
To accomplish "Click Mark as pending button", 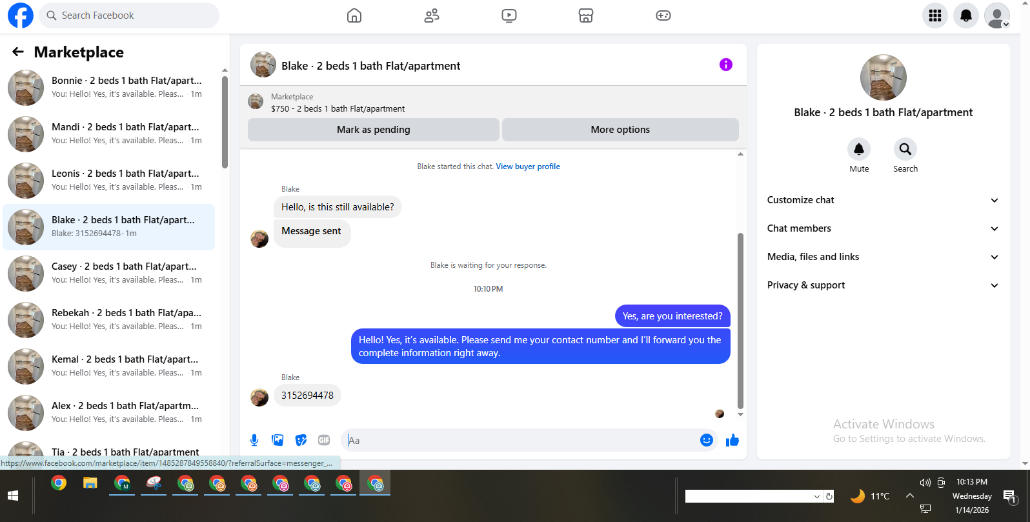I will 374,130.
